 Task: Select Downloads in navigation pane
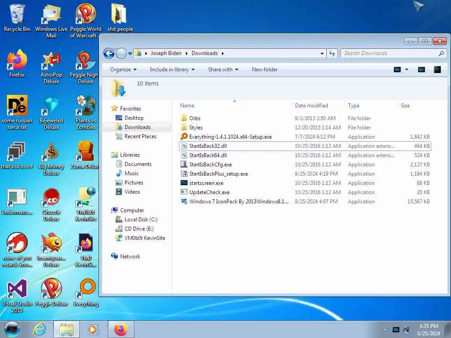137,127
